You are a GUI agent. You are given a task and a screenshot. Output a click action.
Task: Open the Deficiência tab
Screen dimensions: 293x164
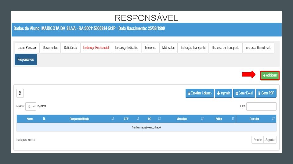click(x=70, y=48)
